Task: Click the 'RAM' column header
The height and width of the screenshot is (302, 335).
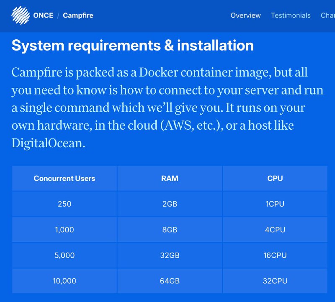Action: [170, 178]
